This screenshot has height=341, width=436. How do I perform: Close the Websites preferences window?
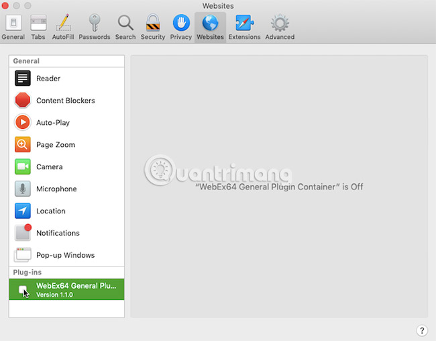5,5
